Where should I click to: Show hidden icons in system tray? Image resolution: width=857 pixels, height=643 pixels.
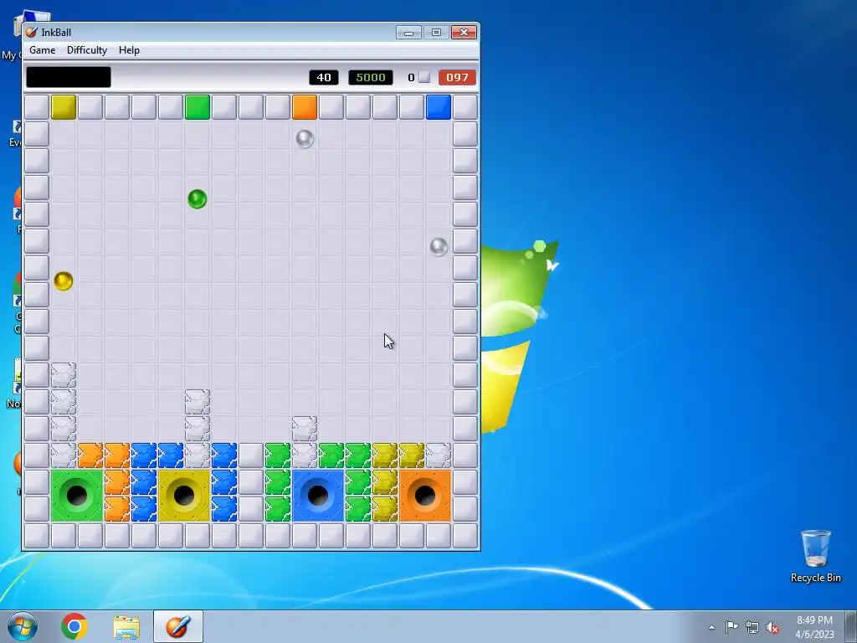(x=711, y=627)
